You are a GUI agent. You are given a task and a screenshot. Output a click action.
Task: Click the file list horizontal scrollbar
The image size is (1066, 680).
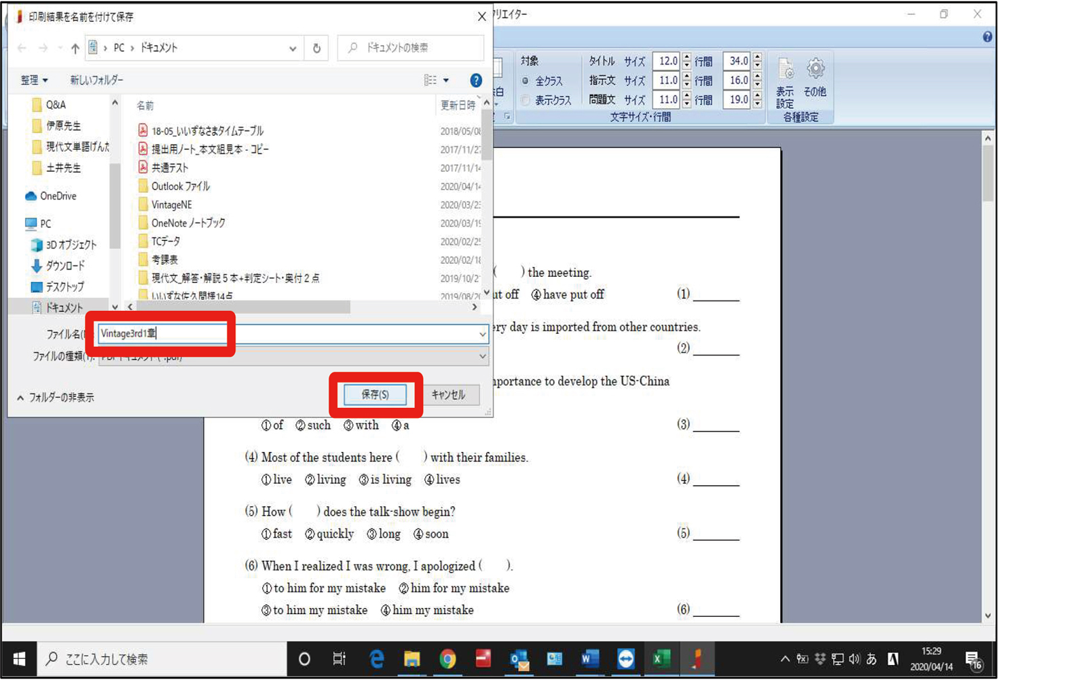(244, 307)
